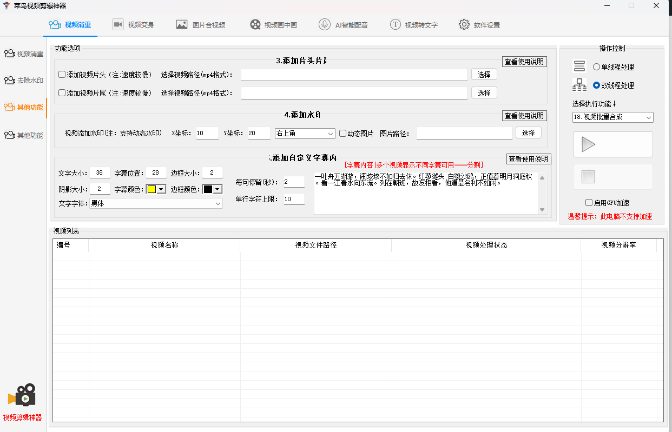This screenshot has width=672, height=432.
Task: Select 单线程处理 radio option
Action: tap(596, 67)
